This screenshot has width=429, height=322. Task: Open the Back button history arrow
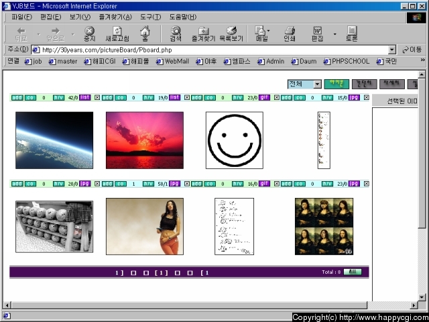click(39, 34)
